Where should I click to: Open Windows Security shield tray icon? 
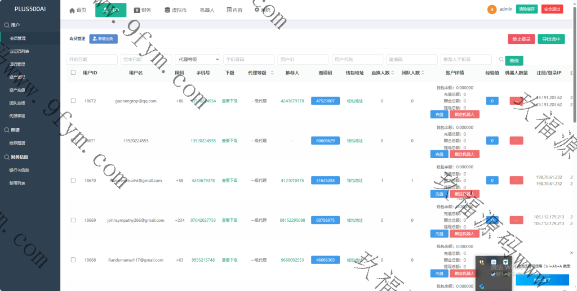483,263
